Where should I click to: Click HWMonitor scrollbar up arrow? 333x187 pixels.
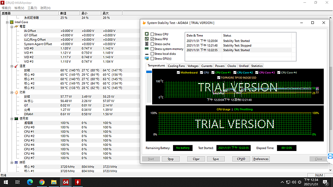click(331, 18)
